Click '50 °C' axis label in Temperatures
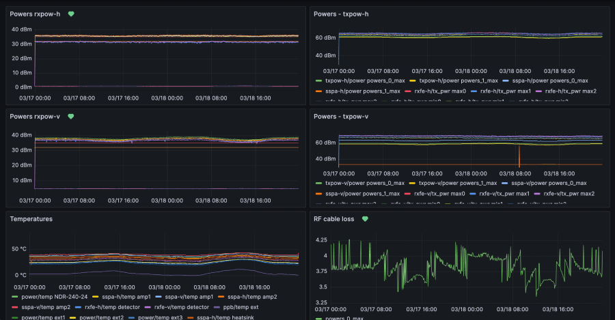 (x=19, y=249)
